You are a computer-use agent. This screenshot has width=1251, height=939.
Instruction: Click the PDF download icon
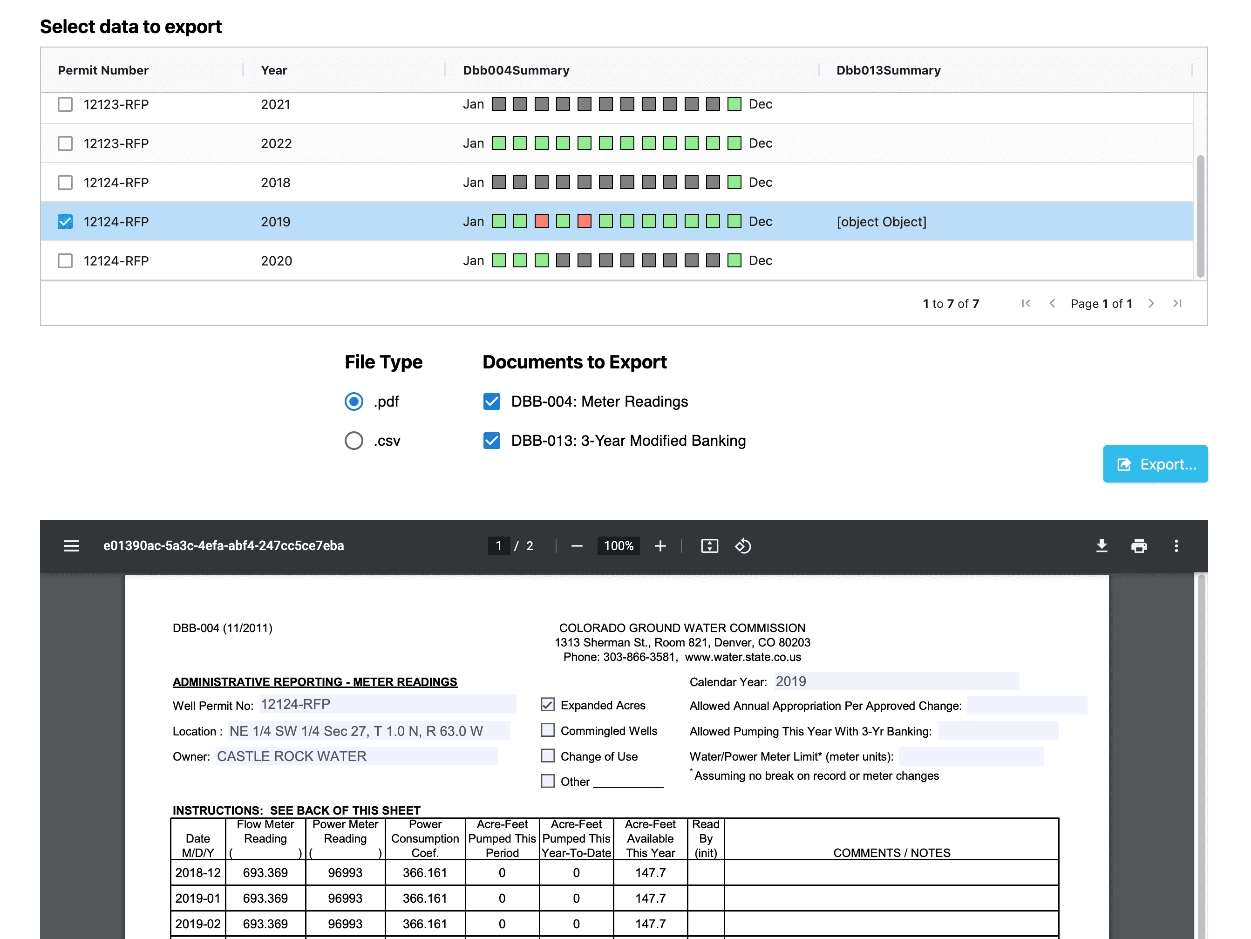coord(1101,546)
